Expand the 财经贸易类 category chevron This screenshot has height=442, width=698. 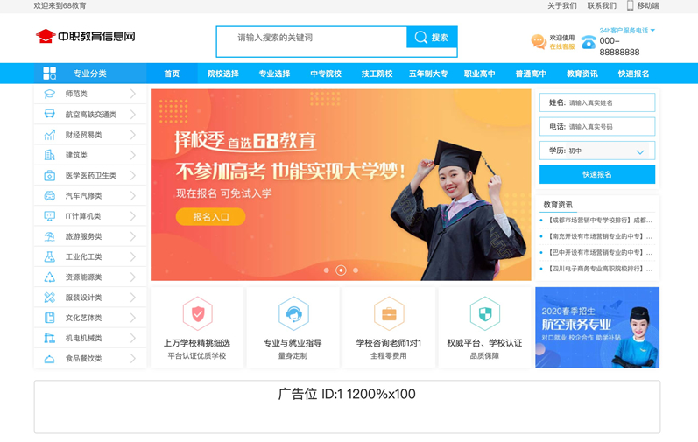132,134
